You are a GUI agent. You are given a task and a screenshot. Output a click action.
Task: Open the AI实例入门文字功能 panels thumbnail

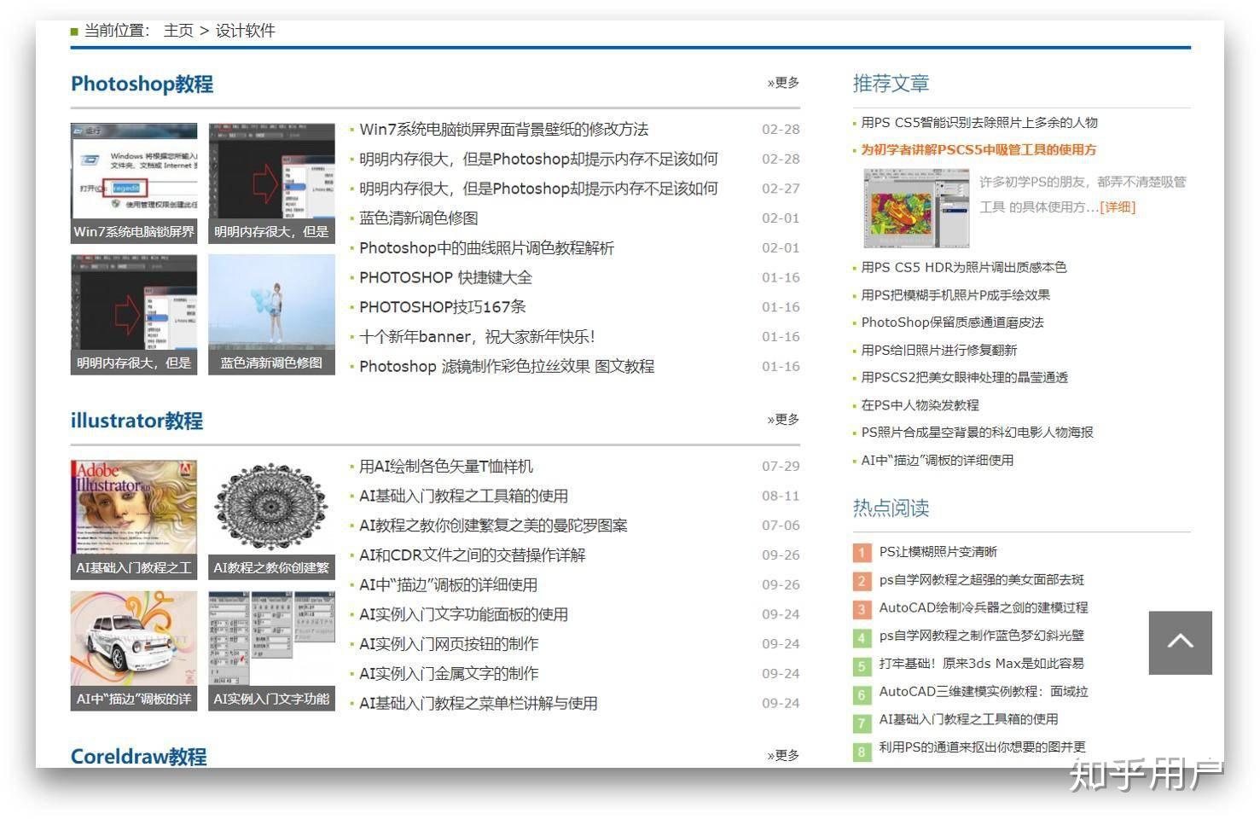[x=271, y=651]
